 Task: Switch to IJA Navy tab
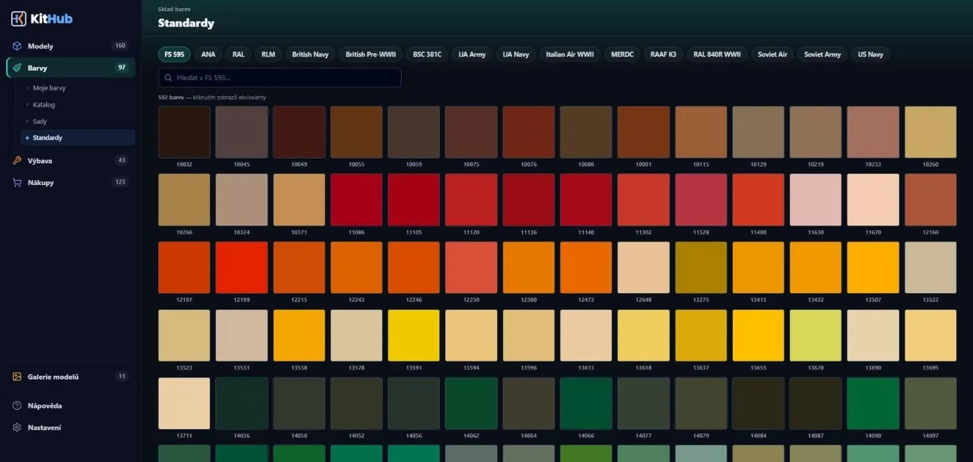pyautogui.click(x=516, y=55)
